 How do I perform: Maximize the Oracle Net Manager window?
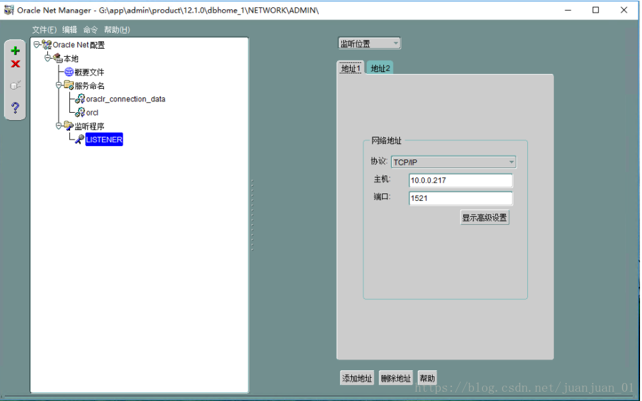[596, 10]
